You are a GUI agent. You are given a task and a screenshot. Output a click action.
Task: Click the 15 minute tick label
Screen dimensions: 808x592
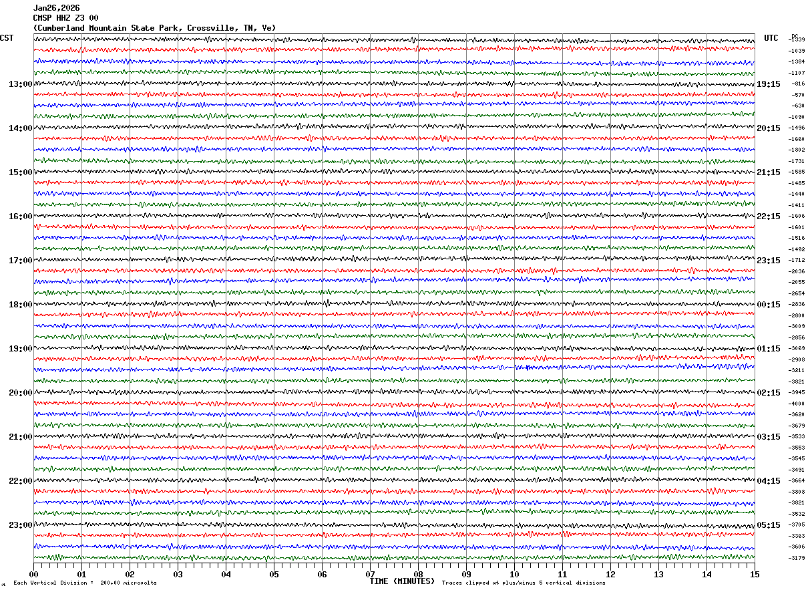(x=755, y=574)
